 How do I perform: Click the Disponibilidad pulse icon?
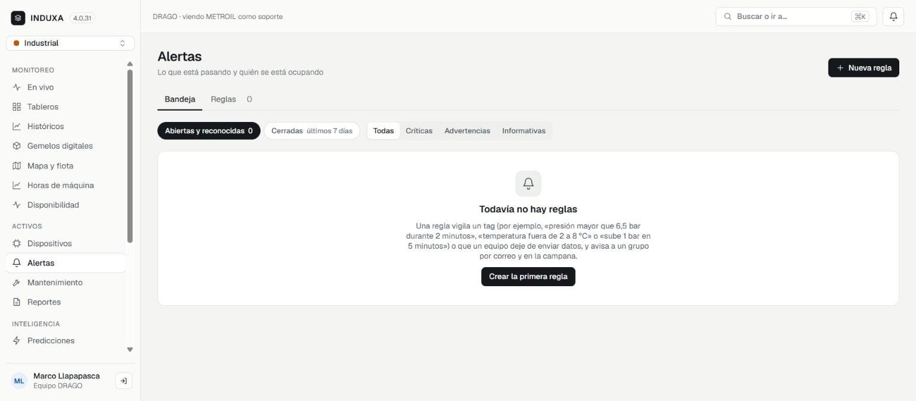pos(17,205)
